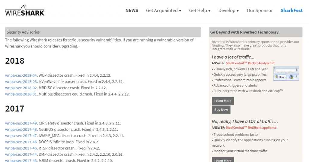The height and width of the screenshot is (162, 309).
Task: Follow SteelCentral Packet Analyzer PE link
Action: [x=250, y=63]
